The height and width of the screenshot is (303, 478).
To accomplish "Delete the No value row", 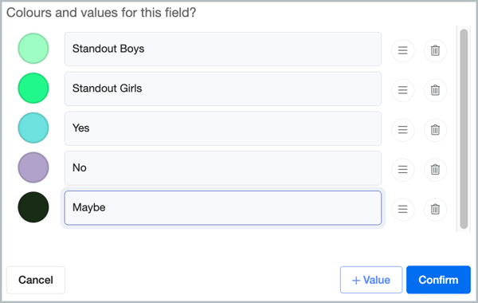I will tap(435, 169).
